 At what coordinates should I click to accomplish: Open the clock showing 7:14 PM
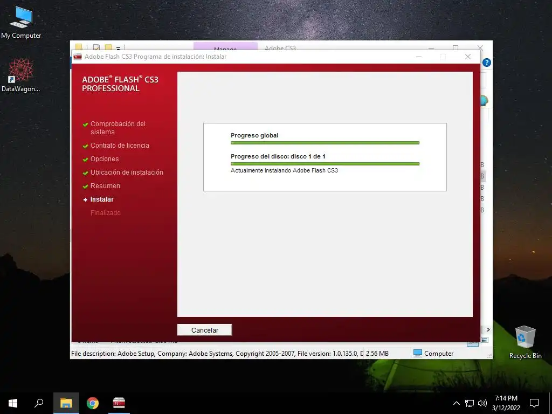pyautogui.click(x=506, y=403)
